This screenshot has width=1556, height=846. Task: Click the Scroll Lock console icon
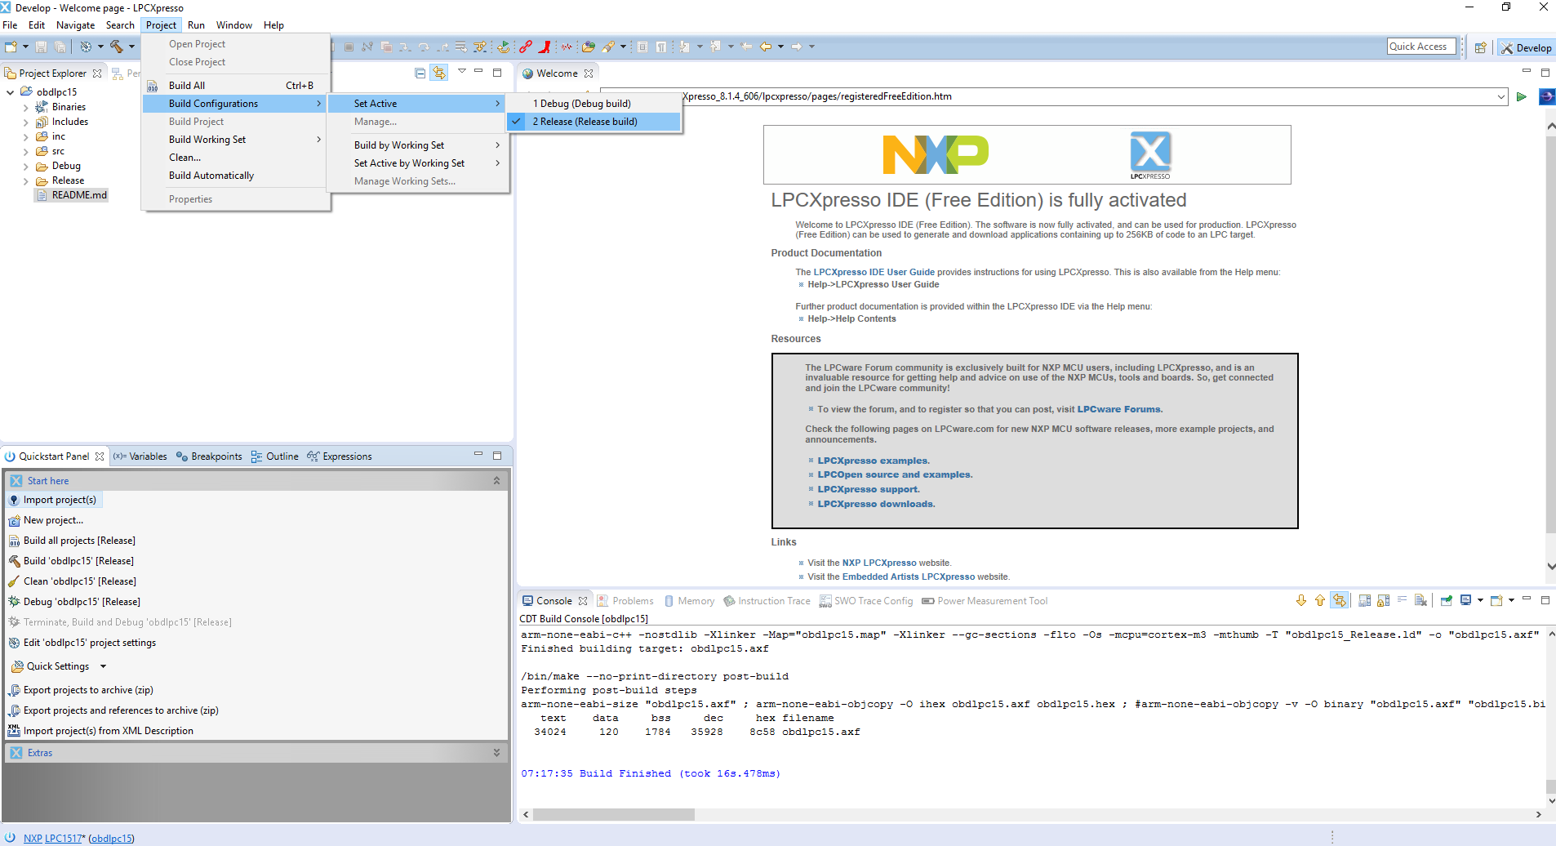point(1383,600)
